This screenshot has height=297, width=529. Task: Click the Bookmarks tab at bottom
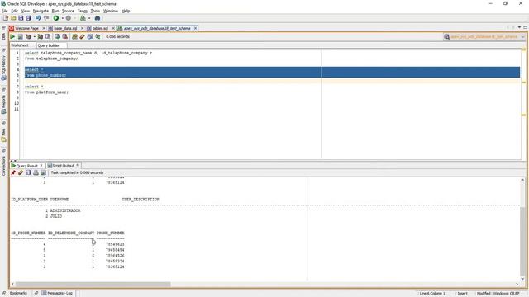coord(18,294)
